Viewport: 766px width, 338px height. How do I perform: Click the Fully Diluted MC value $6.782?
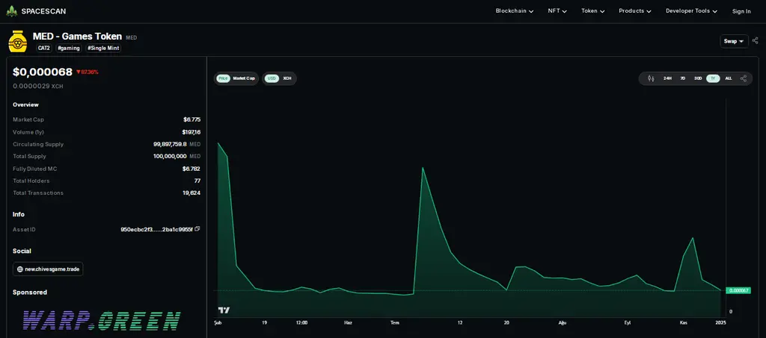coord(191,169)
